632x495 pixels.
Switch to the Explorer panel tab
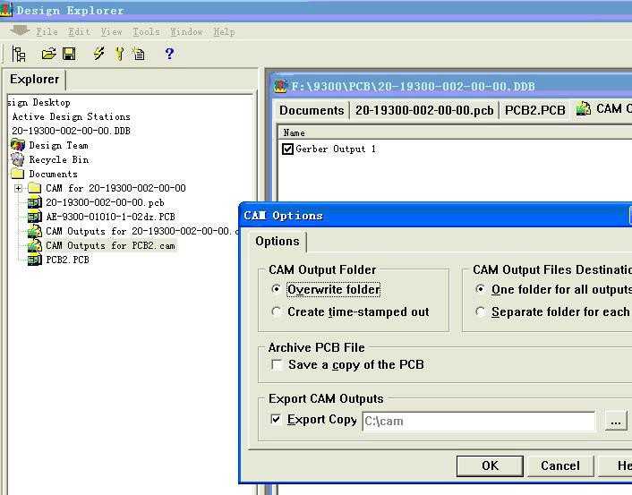[x=35, y=80]
